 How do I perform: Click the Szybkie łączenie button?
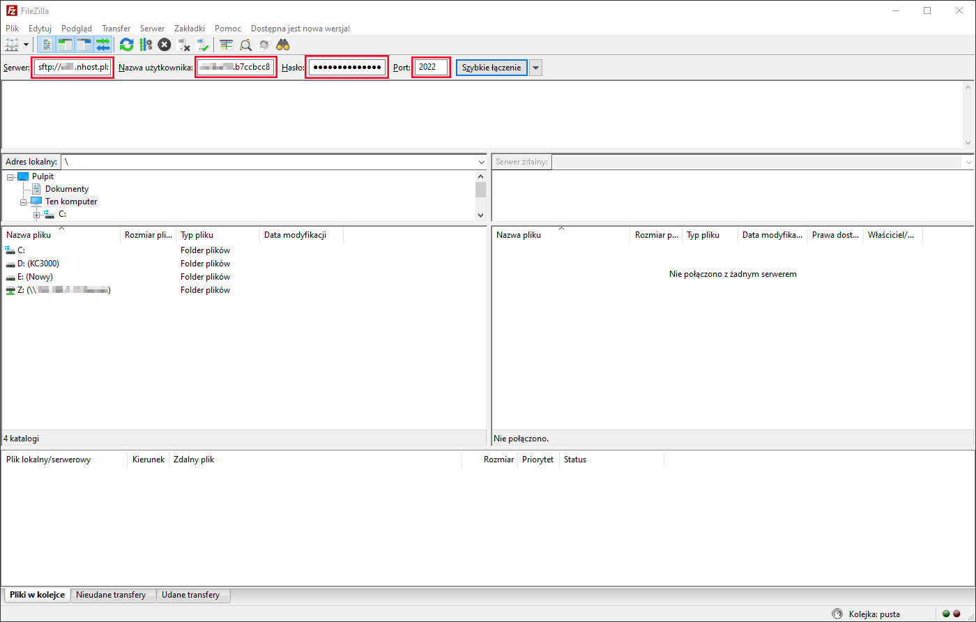tap(491, 67)
